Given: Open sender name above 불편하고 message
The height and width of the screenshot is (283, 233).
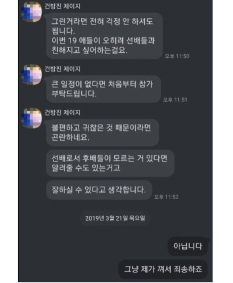Looking at the screenshot, I should pyautogui.click(x=62, y=112).
